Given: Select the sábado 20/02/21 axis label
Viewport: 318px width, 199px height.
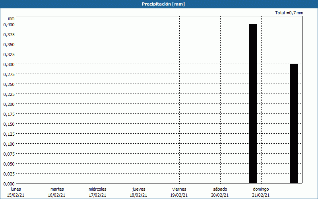Looking at the screenshot, I should click(x=220, y=192).
